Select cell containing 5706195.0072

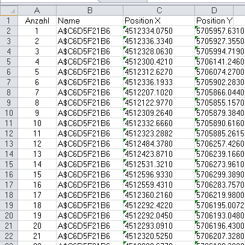coord(220,205)
